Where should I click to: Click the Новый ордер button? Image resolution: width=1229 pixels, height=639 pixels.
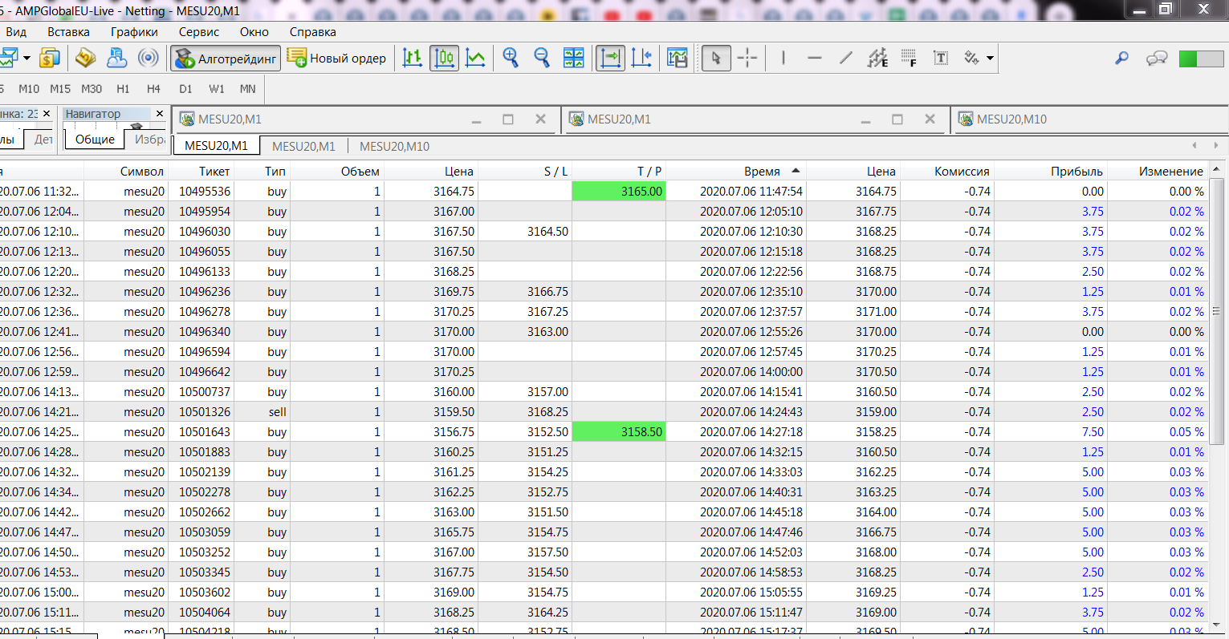(x=337, y=59)
